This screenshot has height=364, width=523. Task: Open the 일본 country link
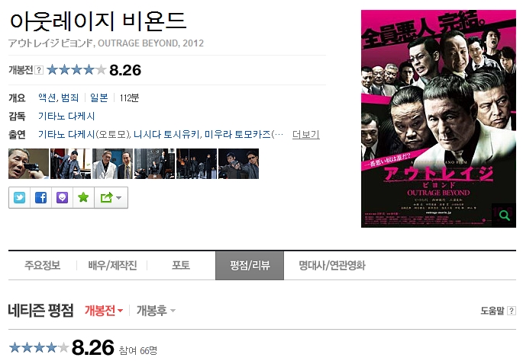tap(99, 97)
